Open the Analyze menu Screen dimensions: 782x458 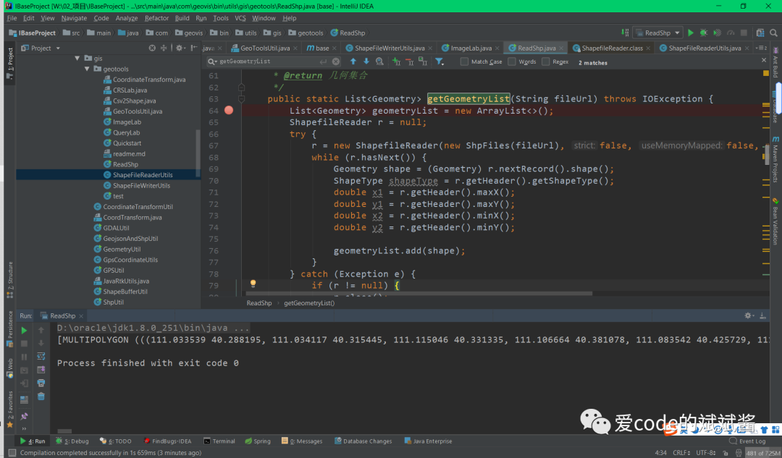point(127,18)
